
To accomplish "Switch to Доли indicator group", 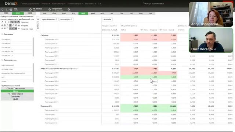I will pyautogui.click(x=17, y=91).
